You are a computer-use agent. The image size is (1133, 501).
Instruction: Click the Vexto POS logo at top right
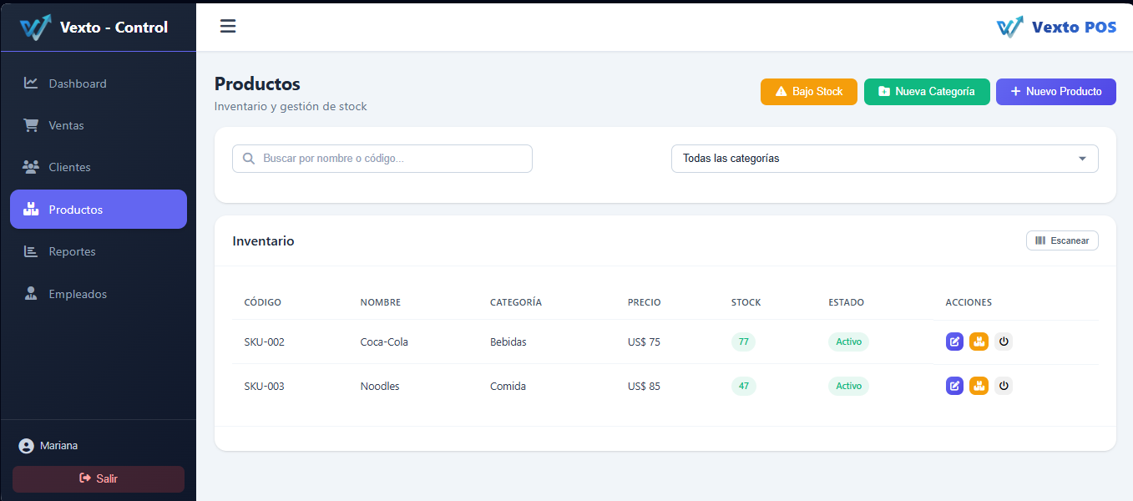(x=1056, y=28)
